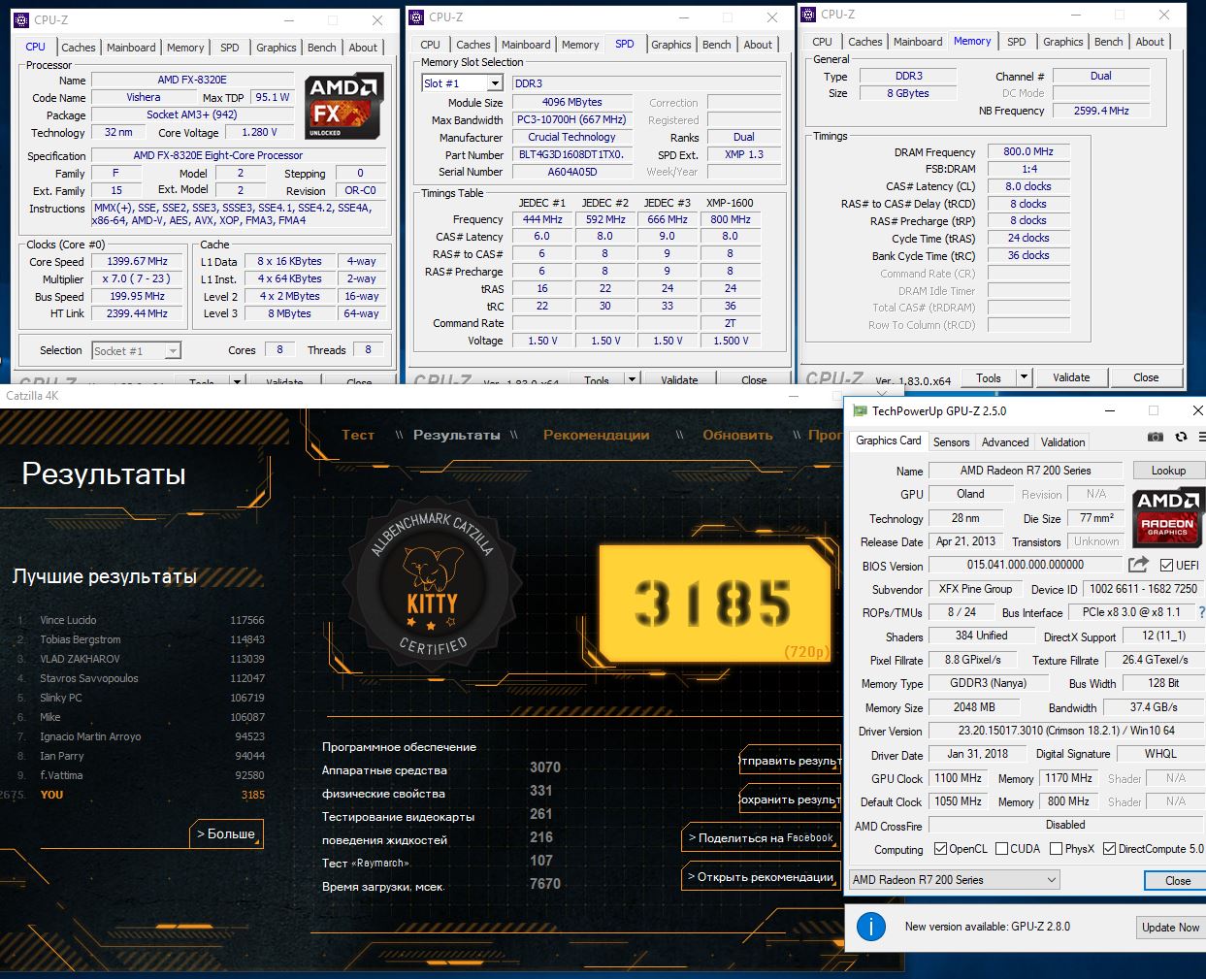This screenshot has height=979, width=1206.
Task: Click the Сохранить результат button
Action: pos(789,800)
